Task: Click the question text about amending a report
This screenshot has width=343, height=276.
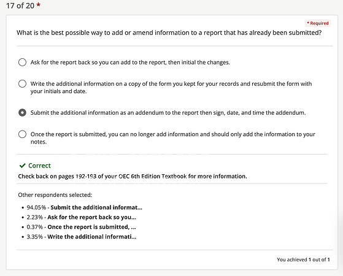Action: 169,33
